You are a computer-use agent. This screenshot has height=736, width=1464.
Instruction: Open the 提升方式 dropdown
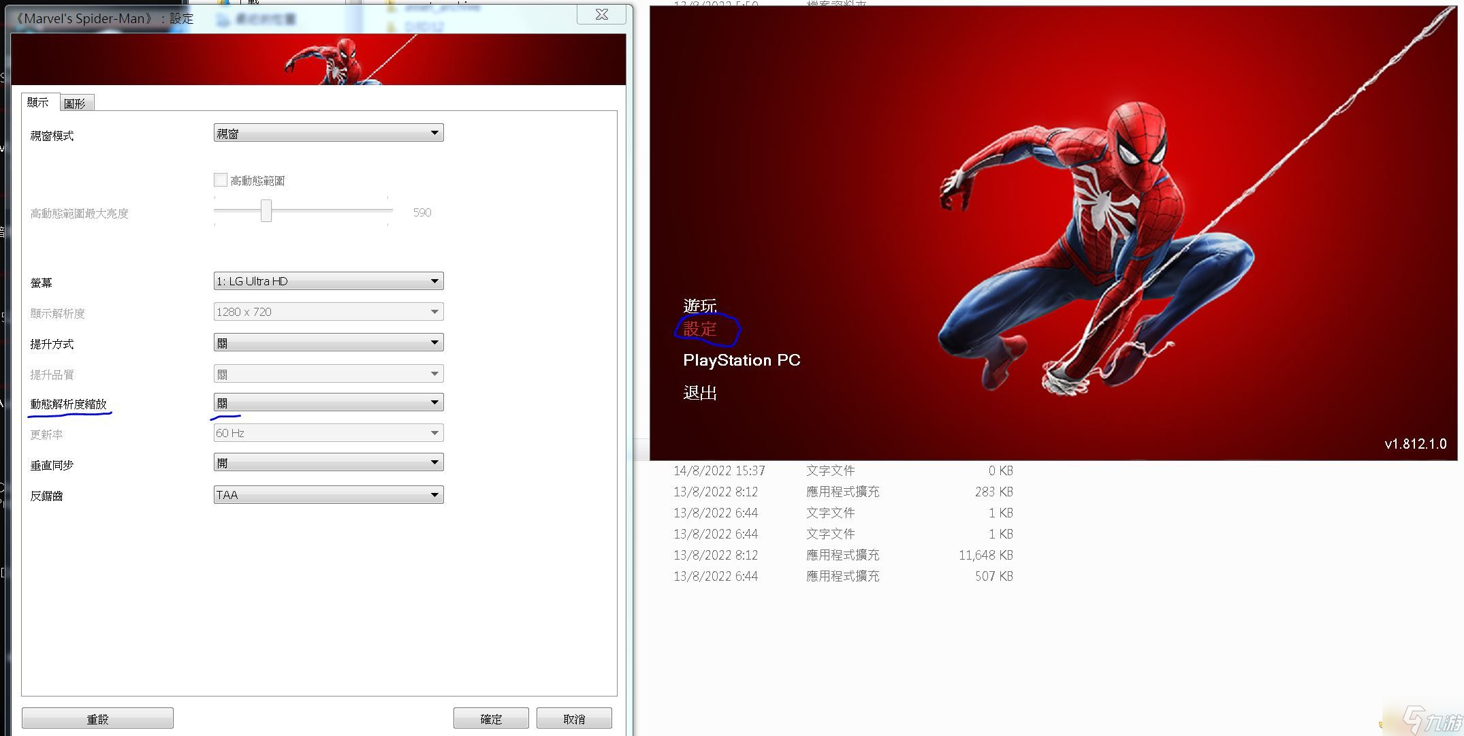point(328,342)
